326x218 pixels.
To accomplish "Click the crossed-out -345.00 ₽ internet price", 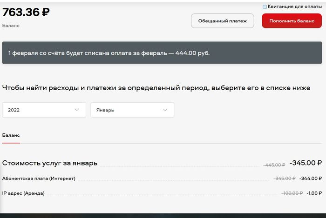I will point(285,178).
